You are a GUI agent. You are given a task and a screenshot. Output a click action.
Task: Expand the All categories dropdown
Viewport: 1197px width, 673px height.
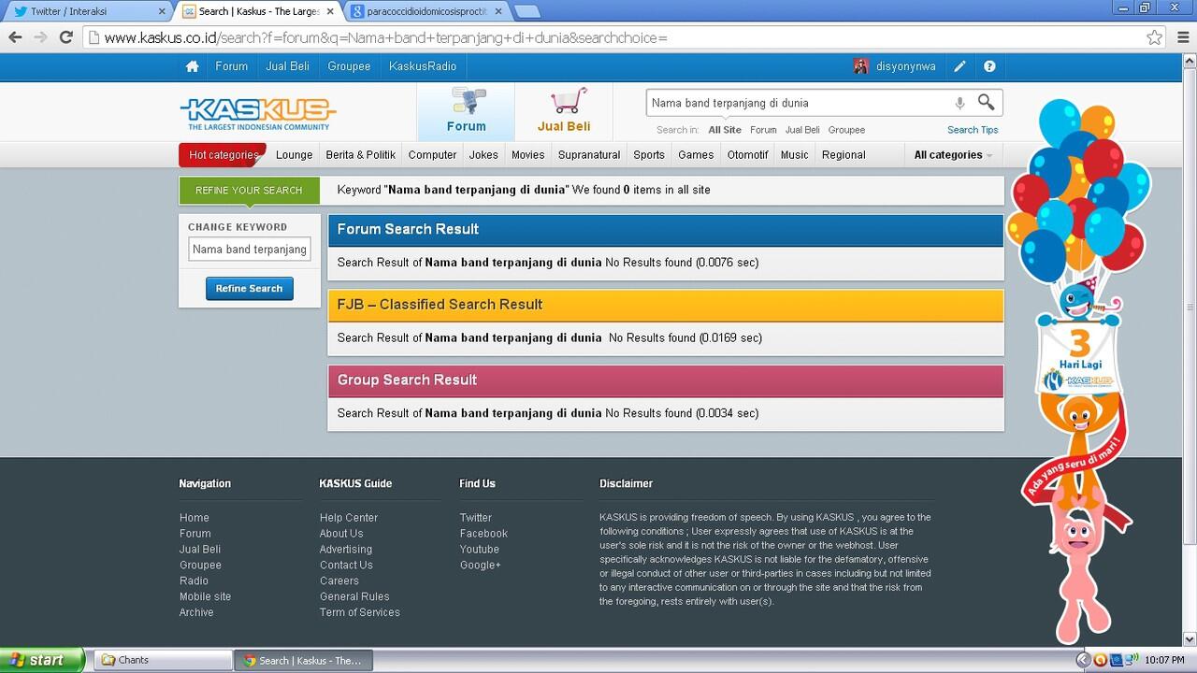tap(952, 155)
